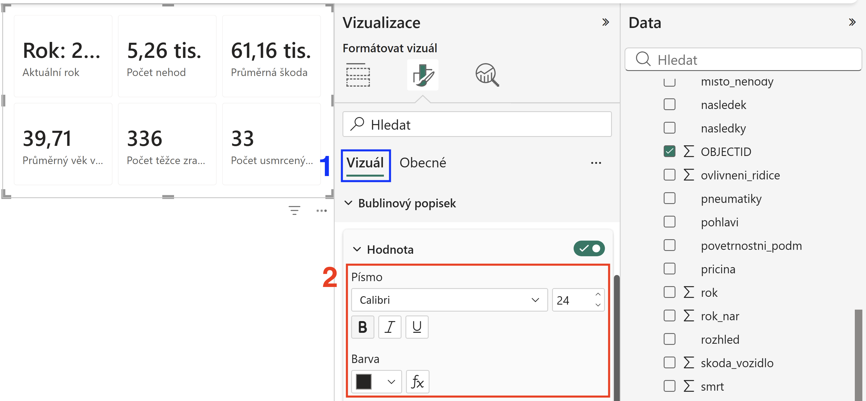Collapse the Data pane with double chevron

click(852, 23)
